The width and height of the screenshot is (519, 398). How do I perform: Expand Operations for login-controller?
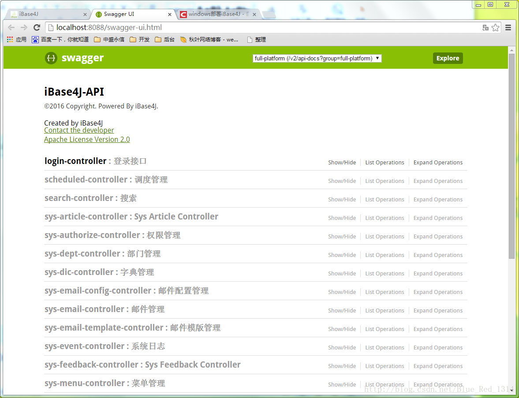click(x=438, y=163)
